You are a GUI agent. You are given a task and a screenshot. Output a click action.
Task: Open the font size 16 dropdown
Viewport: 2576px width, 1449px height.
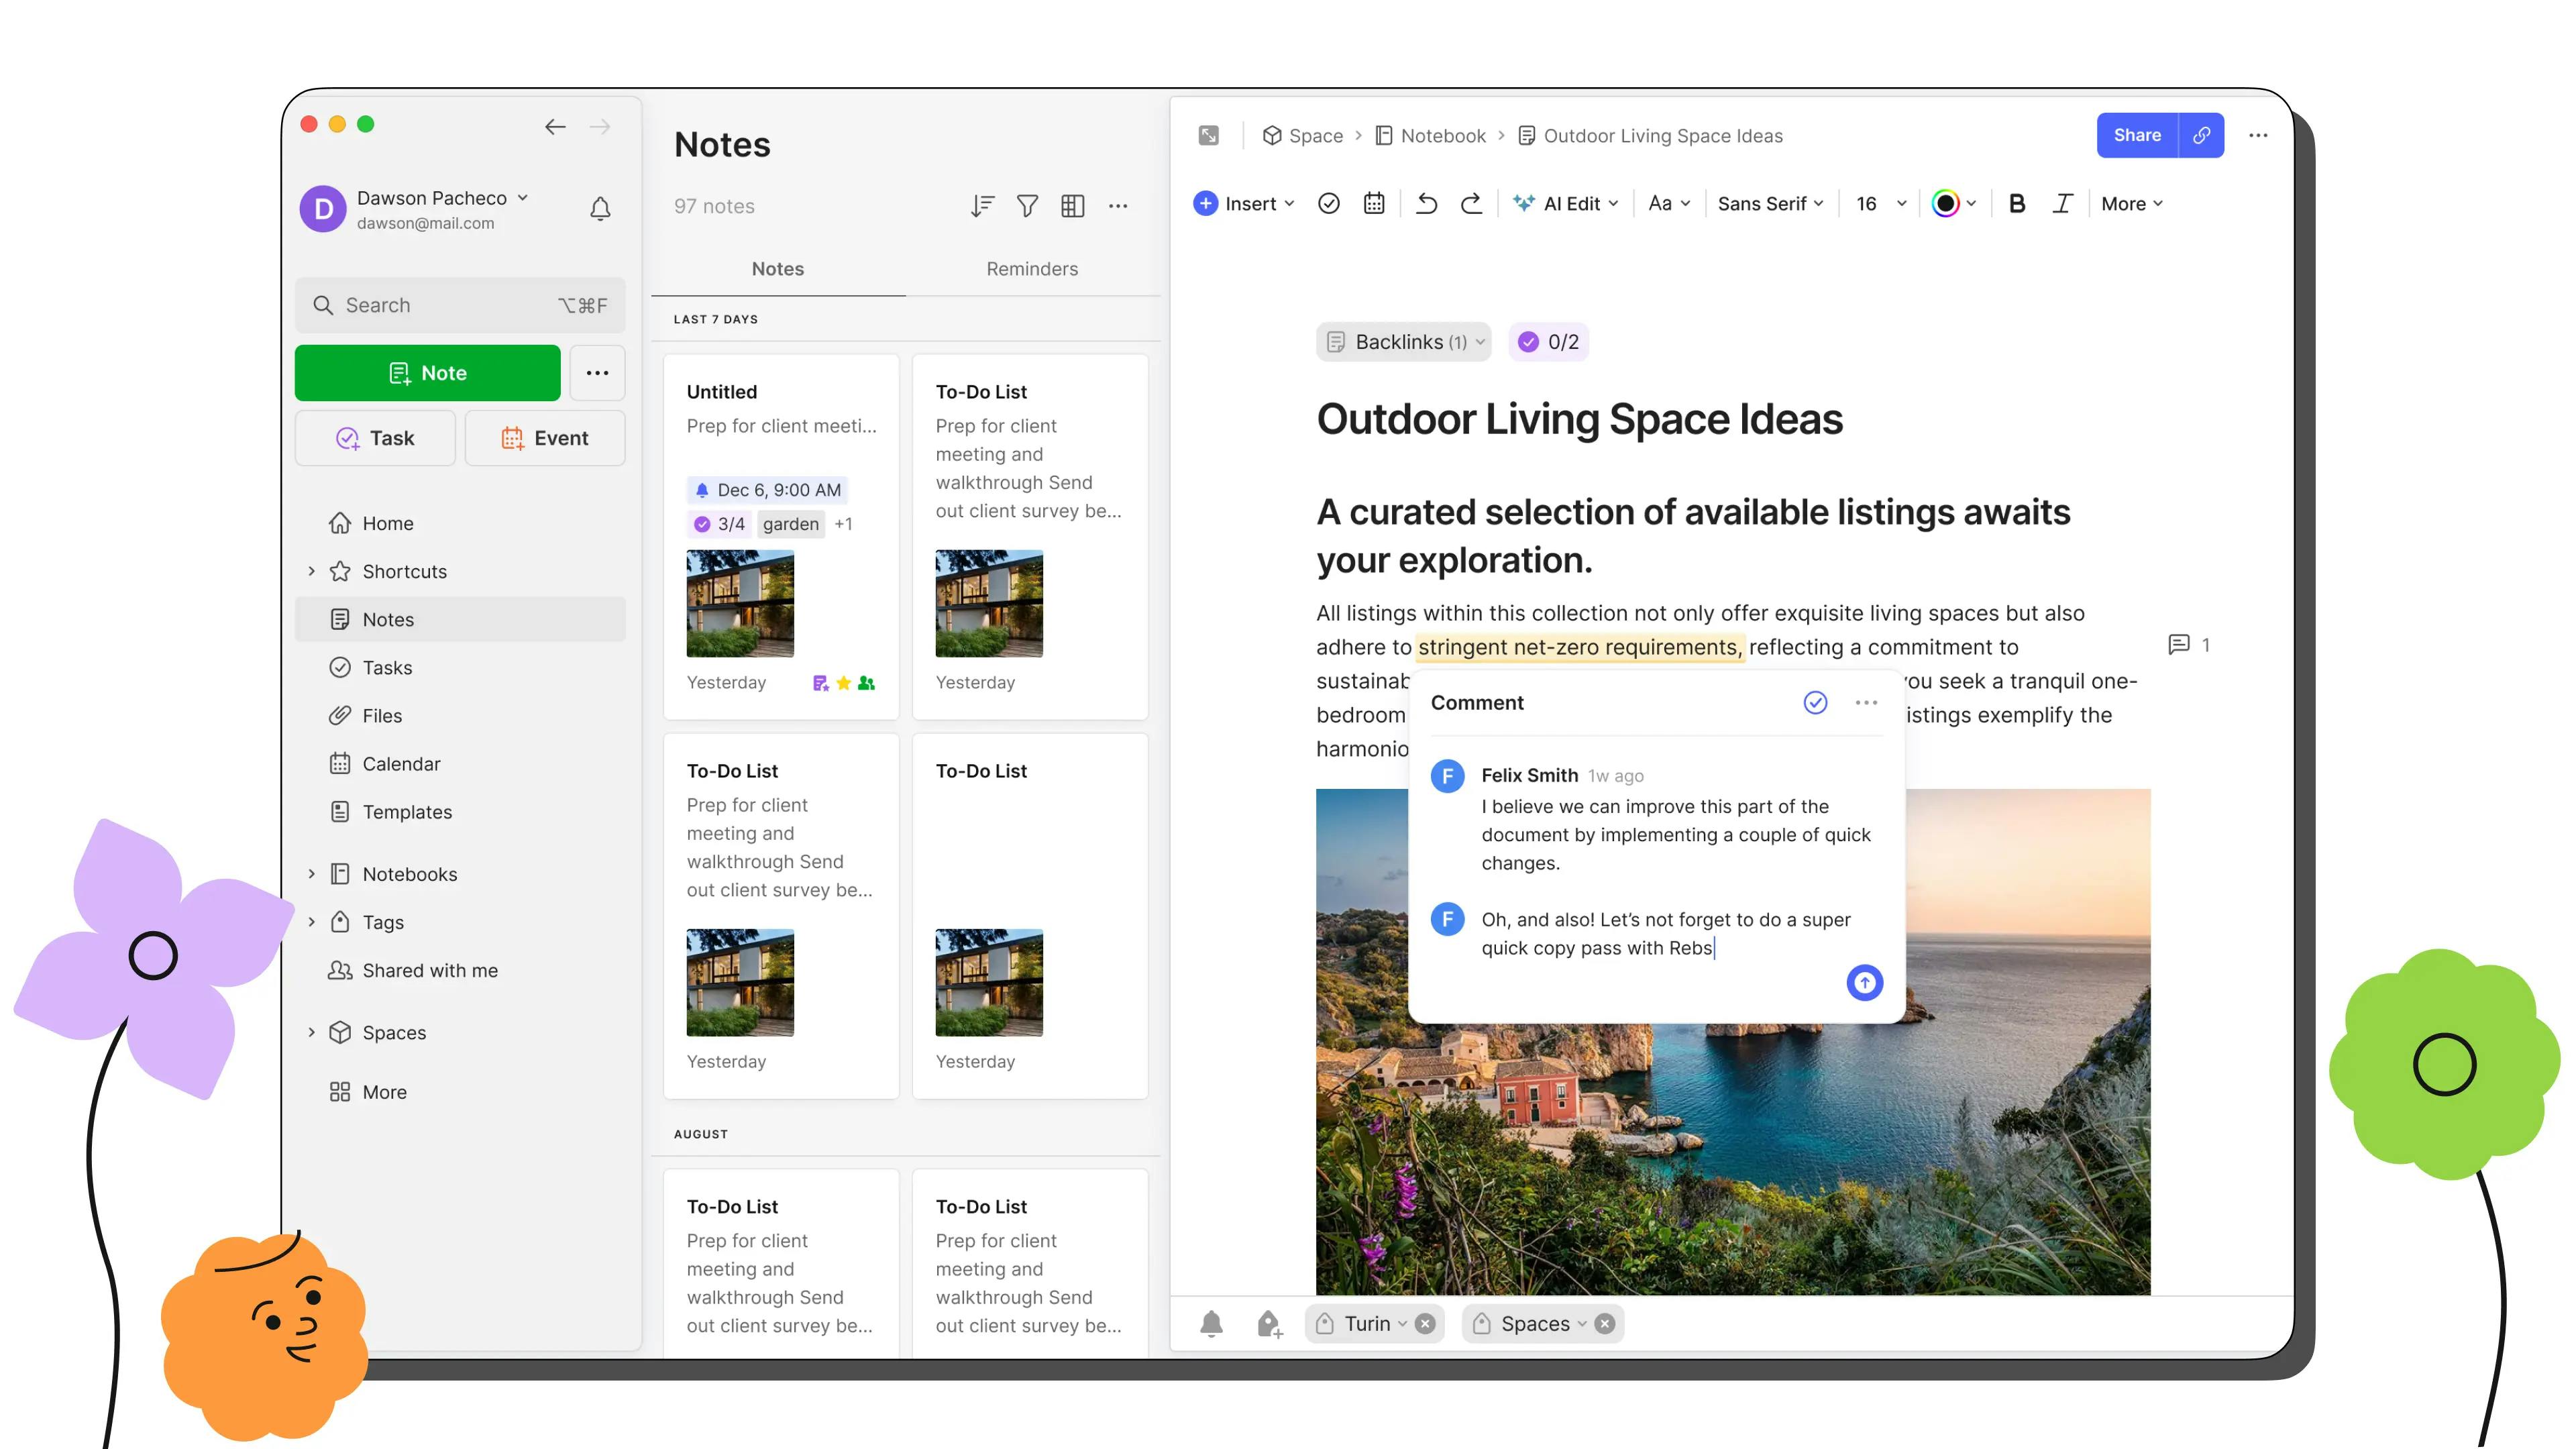click(x=1881, y=204)
